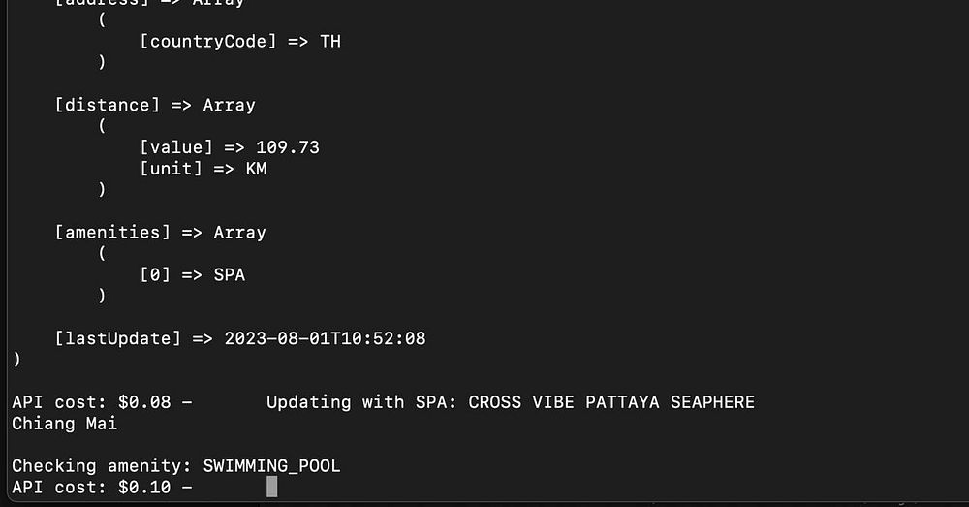Click the lastUpdate timestamp 2023-08-01T10:52:08
The width and height of the screenshot is (969, 507).
[x=325, y=338]
